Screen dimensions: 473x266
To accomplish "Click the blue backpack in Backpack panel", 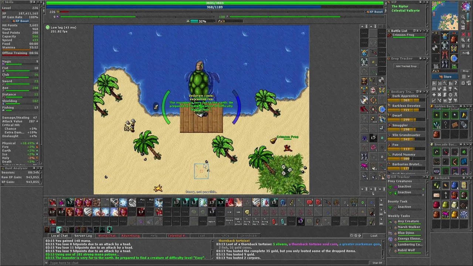I will 455,185.
